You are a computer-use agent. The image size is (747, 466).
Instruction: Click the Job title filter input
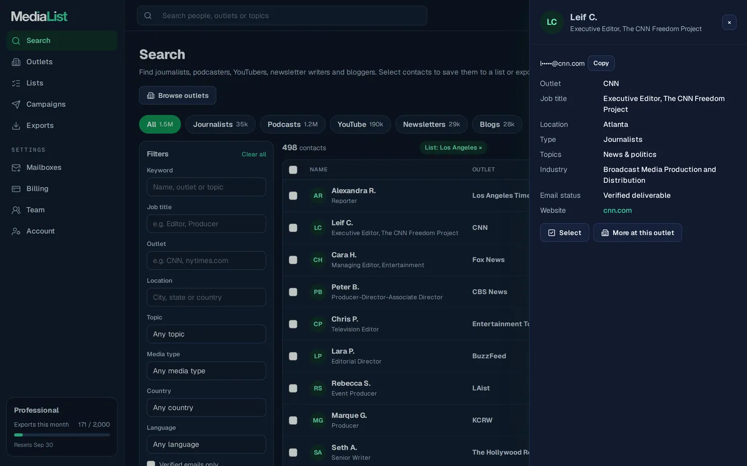206,224
